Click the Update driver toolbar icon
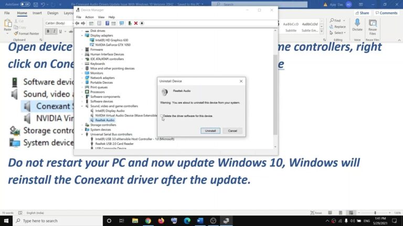The height and width of the screenshot is (226, 403). click(x=129, y=24)
